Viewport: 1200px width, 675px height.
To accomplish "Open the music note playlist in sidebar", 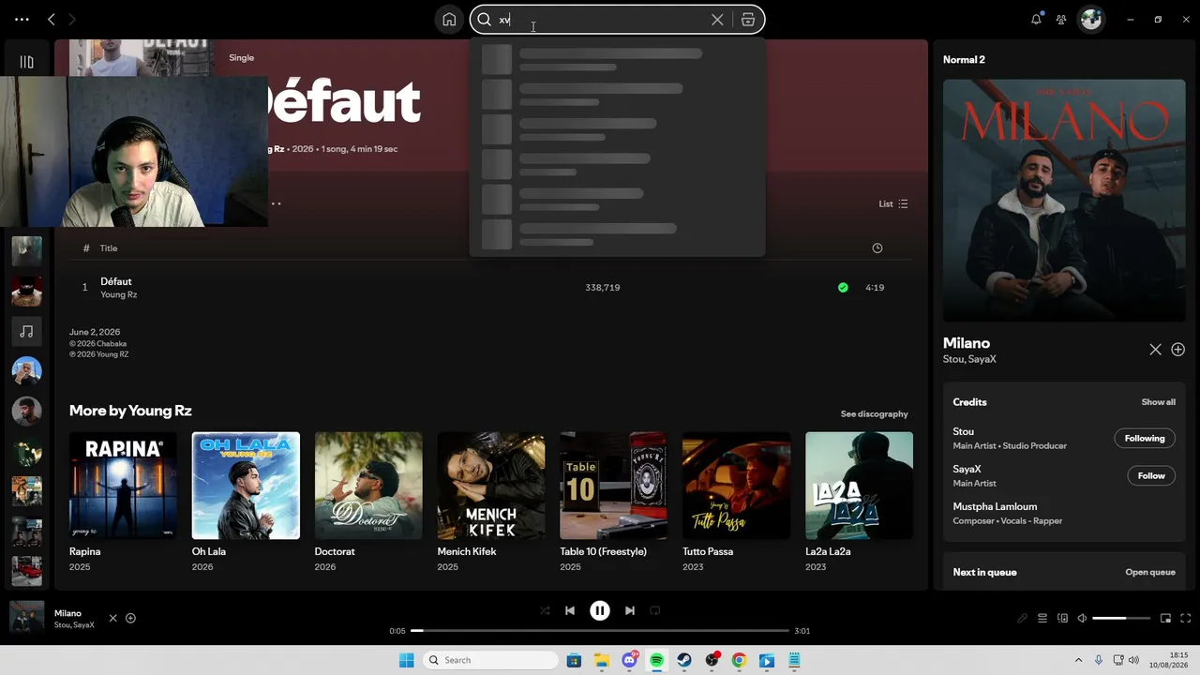I will click(26, 331).
